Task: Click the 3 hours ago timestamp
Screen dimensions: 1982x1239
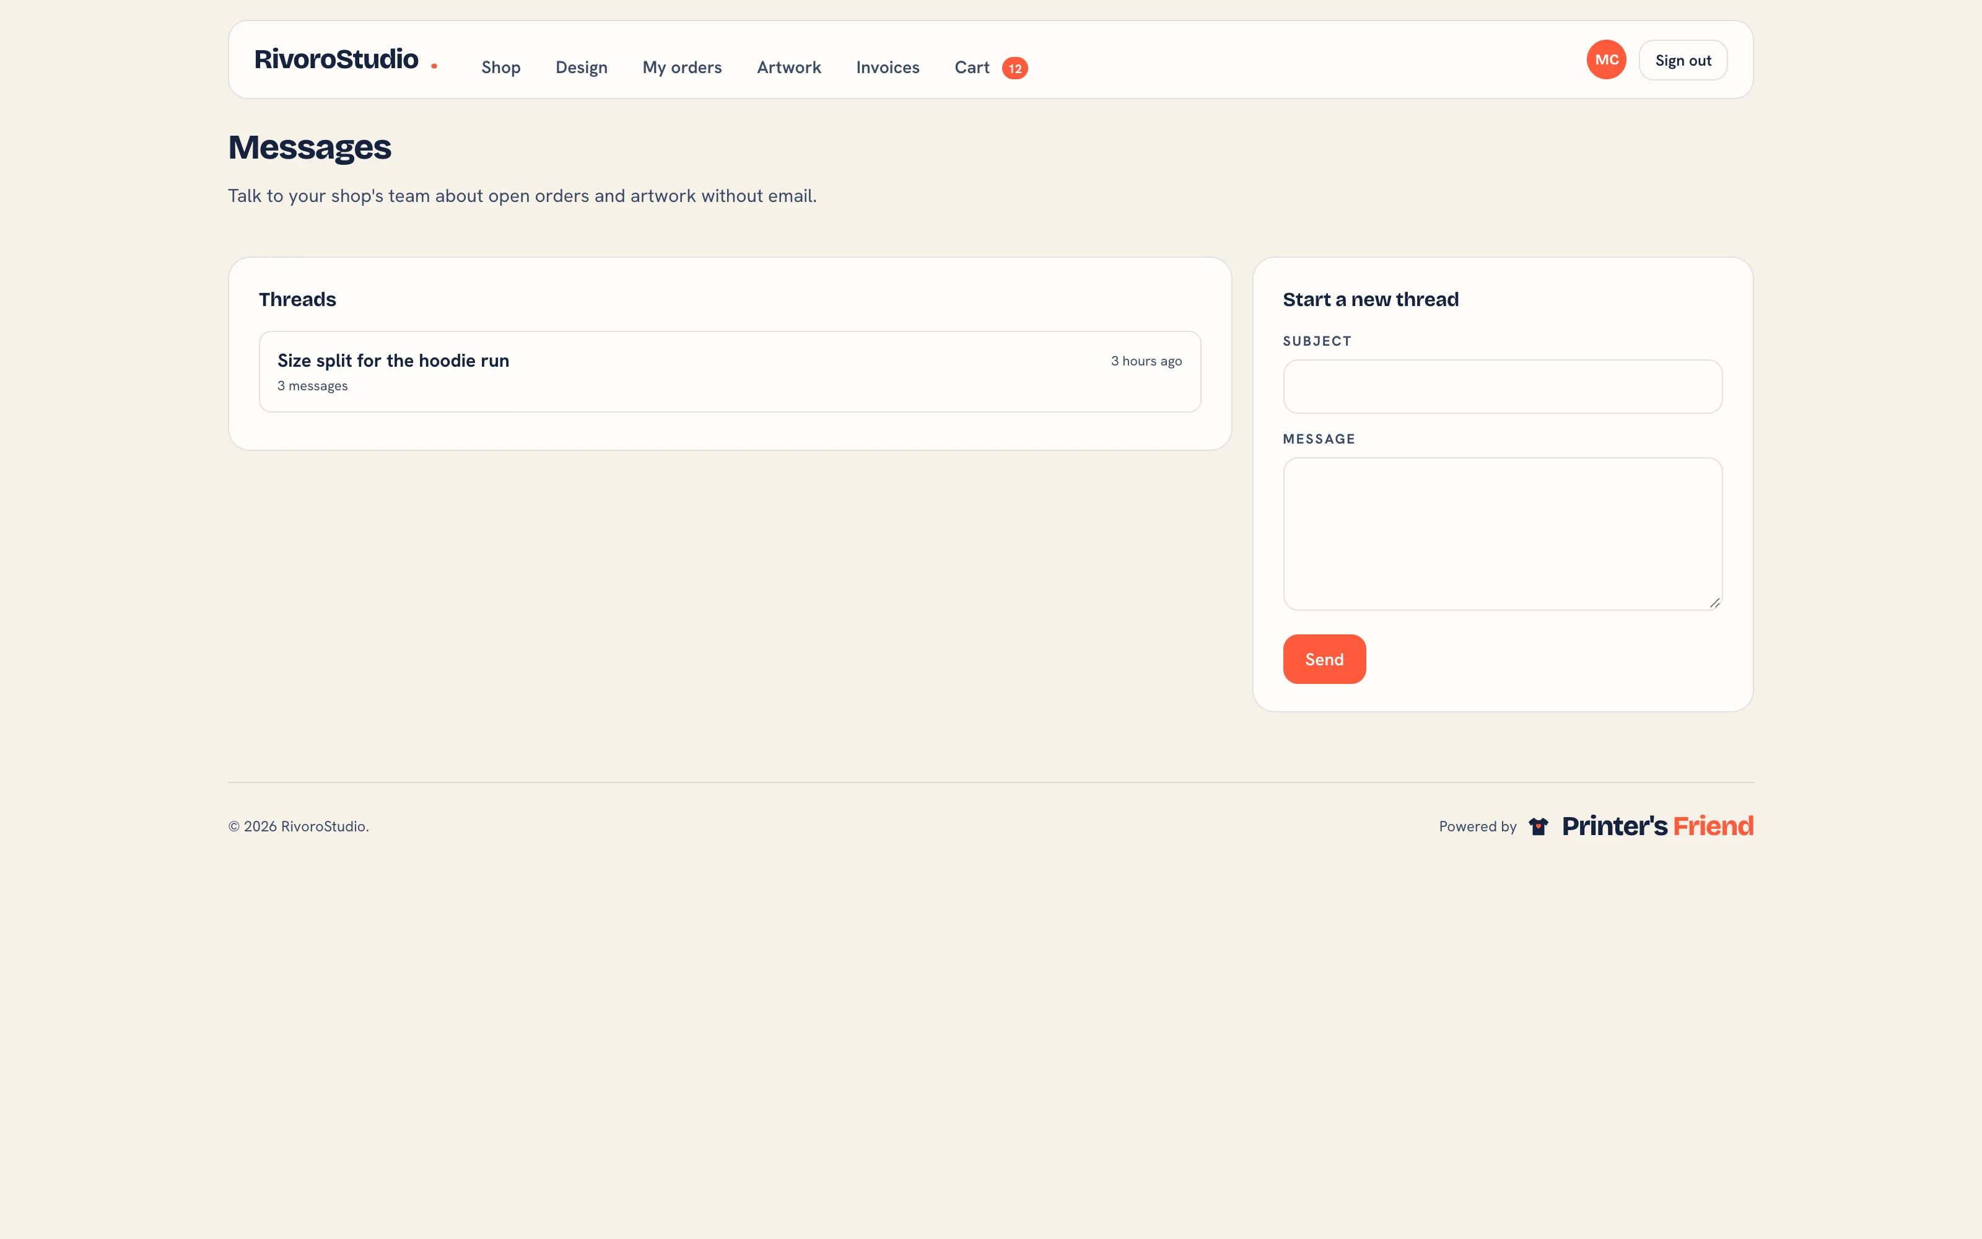Action: [x=1146, y=361]
